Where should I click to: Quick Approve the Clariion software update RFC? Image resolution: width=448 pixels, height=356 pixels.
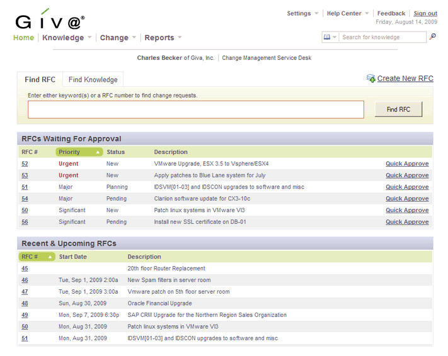click(407, 199)
